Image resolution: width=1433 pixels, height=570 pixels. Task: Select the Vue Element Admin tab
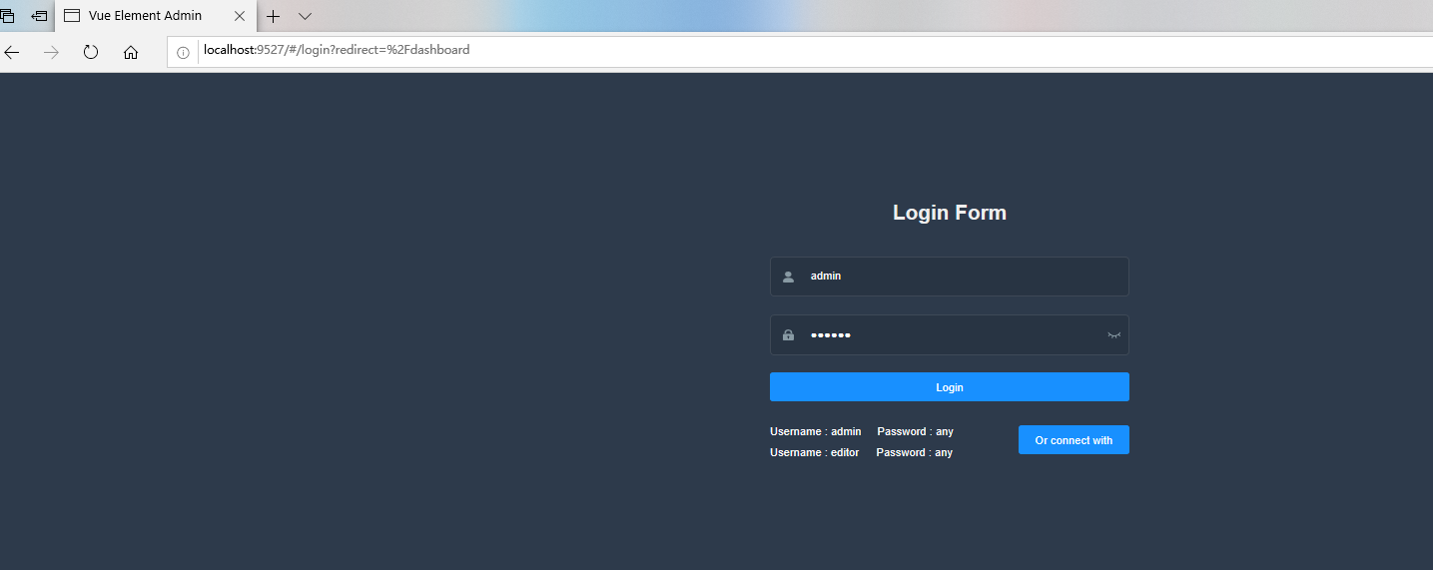coord(156,16)
